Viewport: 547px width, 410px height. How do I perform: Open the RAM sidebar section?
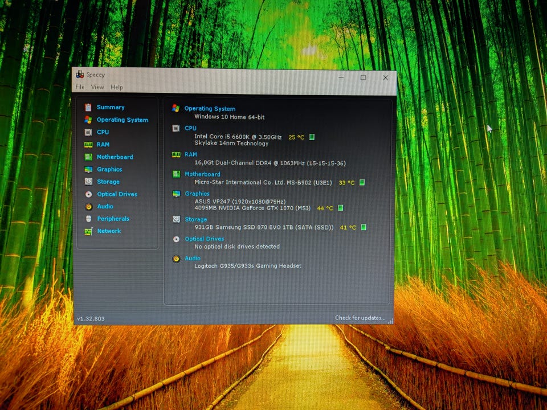tap(103, 144)
